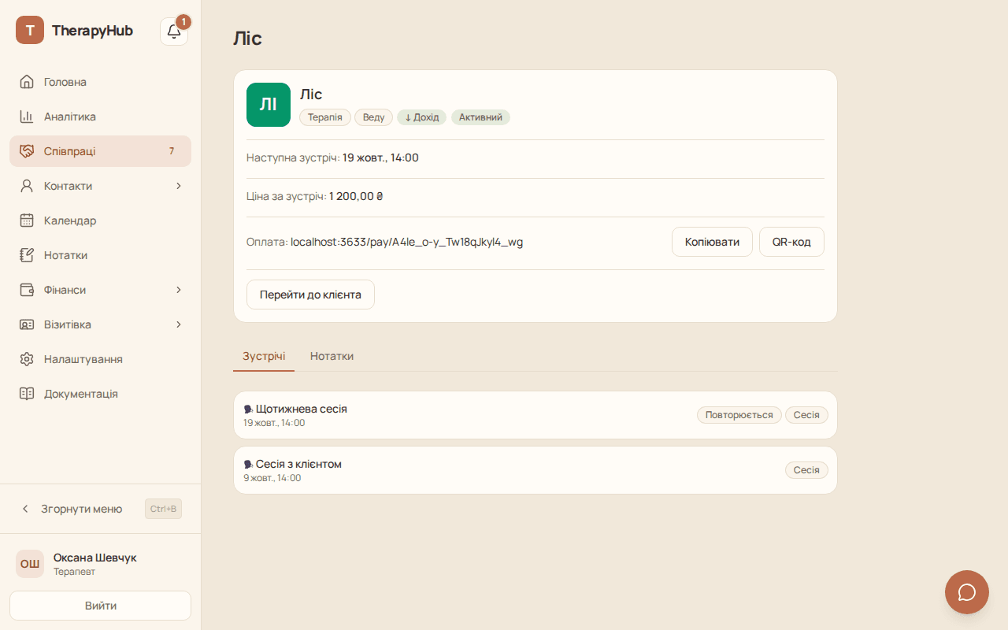This screenshot has width=1008, height=630.
Task: Click the Аналітика chart icon
Action: pyautogui.click(x=27, y=117)
